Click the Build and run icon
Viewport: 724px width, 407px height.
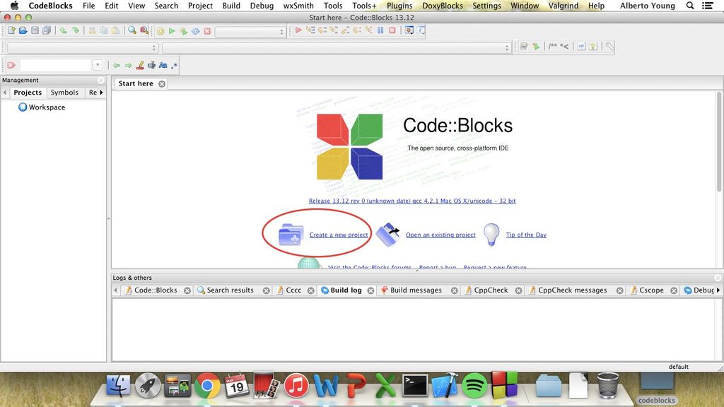[184, 31]
